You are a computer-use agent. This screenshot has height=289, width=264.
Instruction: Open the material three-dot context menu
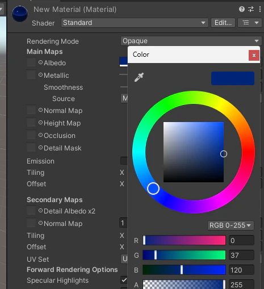point(260,9)
